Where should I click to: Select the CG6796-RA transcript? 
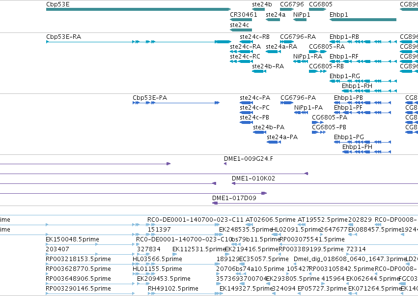point(287,42)
